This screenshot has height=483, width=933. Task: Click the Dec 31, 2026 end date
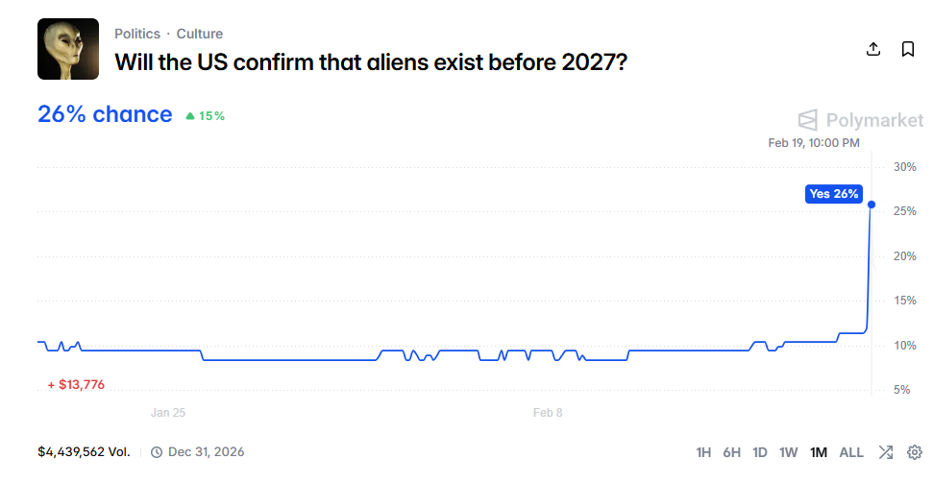[206, 452]
